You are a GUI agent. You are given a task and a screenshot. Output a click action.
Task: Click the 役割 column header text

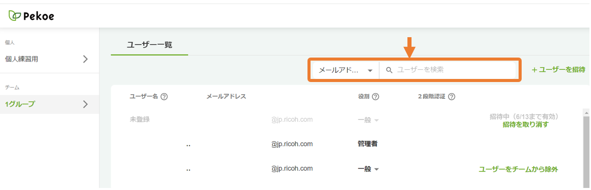[364, 97]
